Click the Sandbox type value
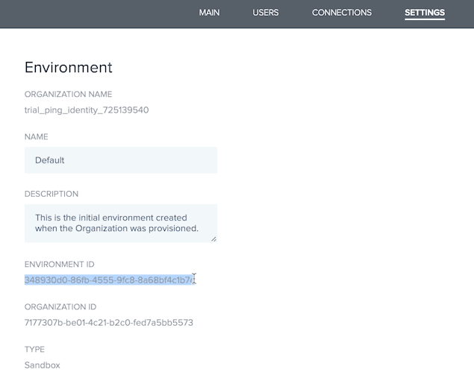 [x=42, y=365]
